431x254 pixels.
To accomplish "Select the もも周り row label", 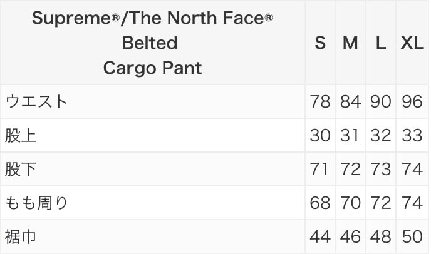I will pos(36,203).
